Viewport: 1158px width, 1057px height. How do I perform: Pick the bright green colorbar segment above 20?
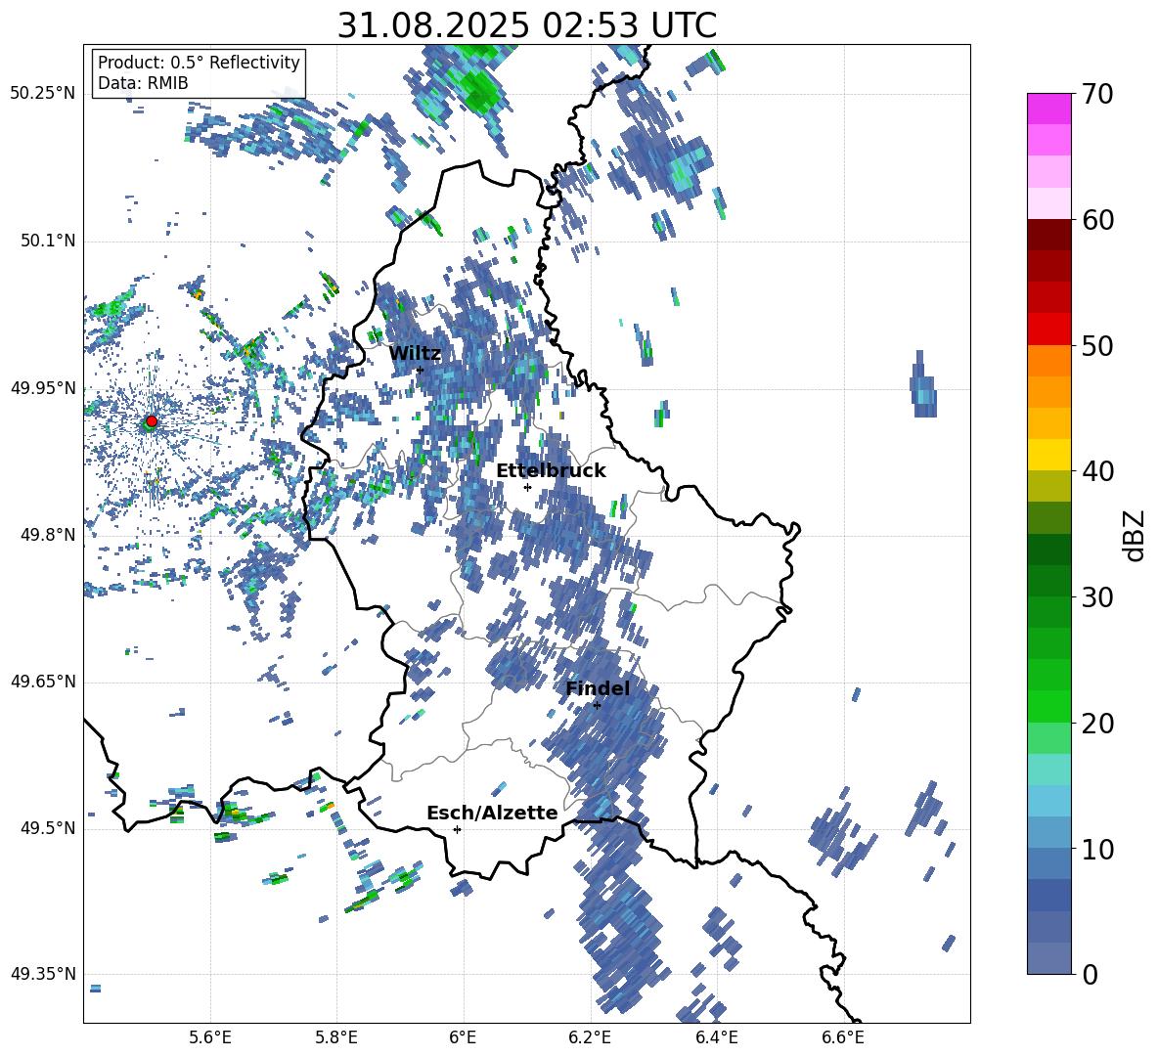[x=1048, y=706]
